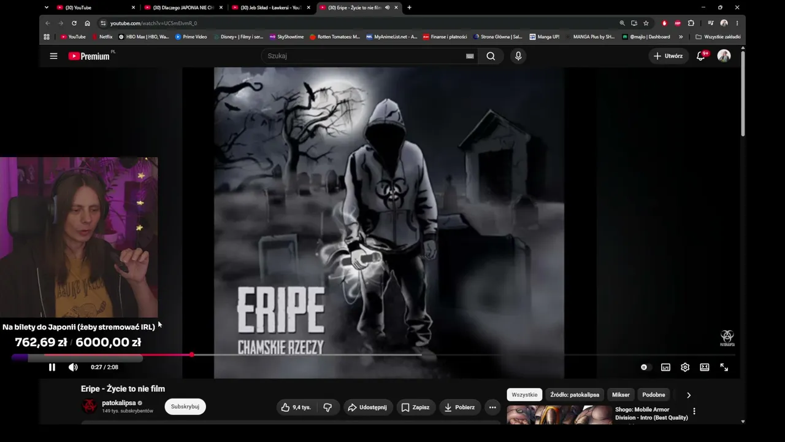Open the MyAnimeList.net bookmark
This screenshot has height=442, width=785.
pyautogui.click(x=391, y=37)
